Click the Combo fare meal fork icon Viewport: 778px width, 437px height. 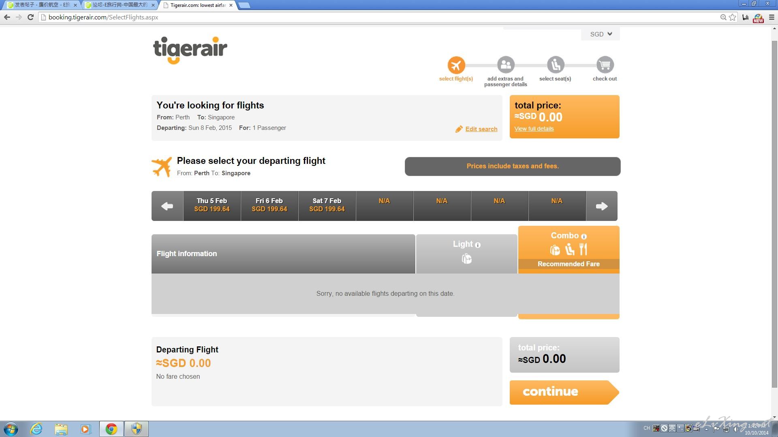pyautogui.click(x=583, y=249)
